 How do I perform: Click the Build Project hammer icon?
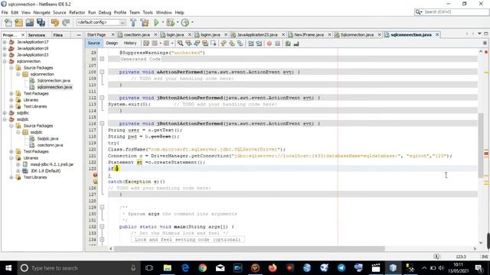pyautogui.click(x=133, y=22)
